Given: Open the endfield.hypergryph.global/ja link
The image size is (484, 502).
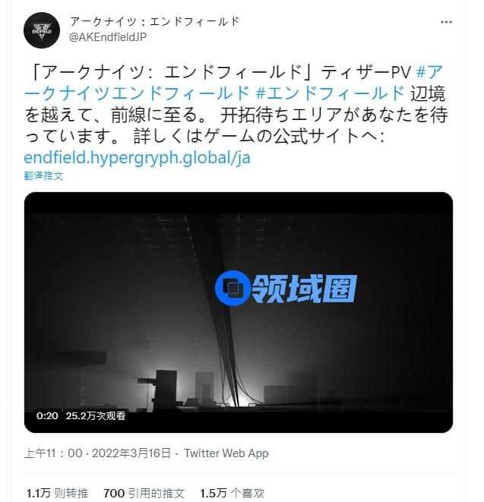Looking at the screenshot, I should (x=137, y=157).
